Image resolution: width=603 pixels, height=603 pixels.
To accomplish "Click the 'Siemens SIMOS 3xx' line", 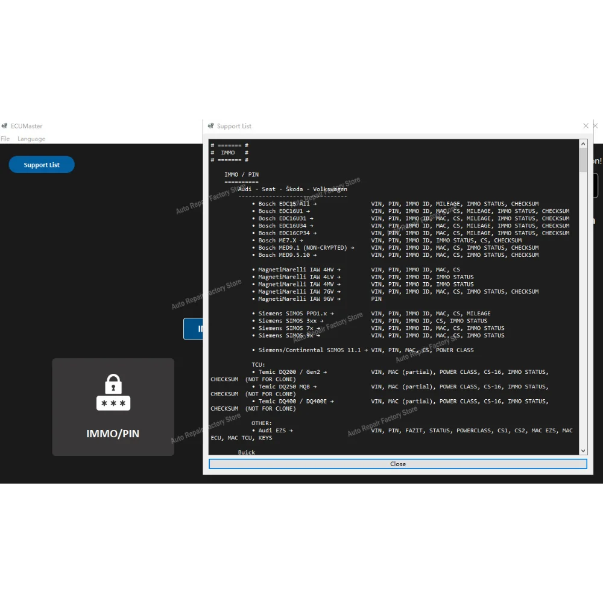I will point(370,321).
